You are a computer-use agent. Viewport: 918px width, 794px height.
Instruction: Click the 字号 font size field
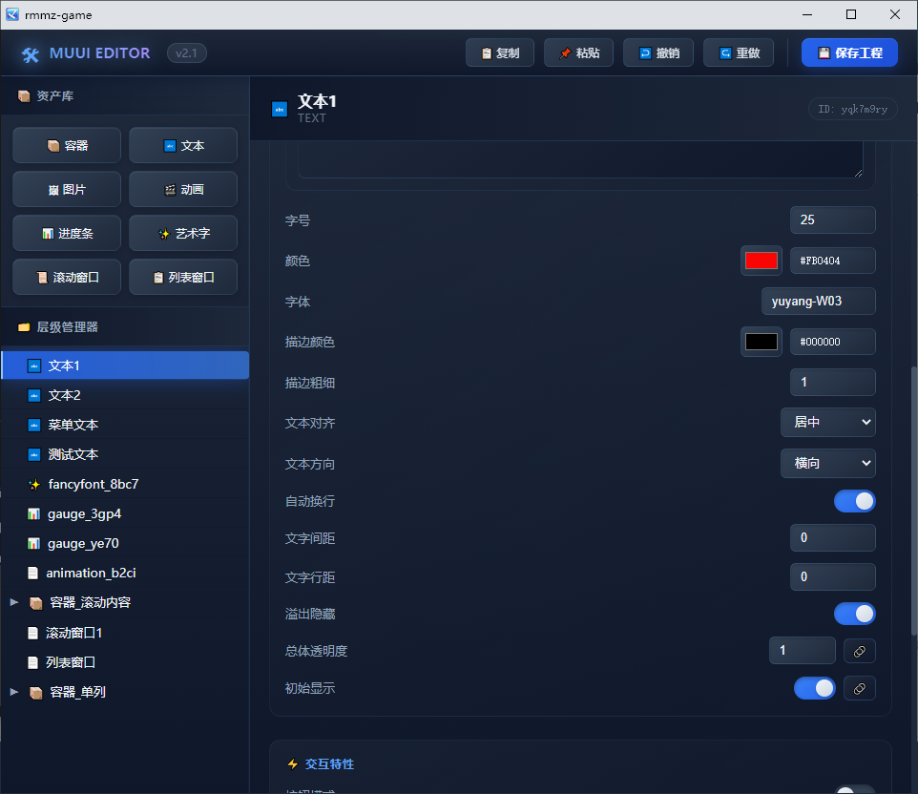[x=832, y=220]
